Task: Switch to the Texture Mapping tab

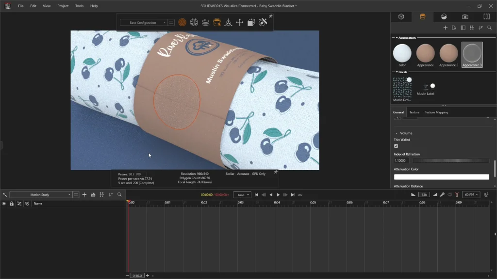Action: coord(436,112)
